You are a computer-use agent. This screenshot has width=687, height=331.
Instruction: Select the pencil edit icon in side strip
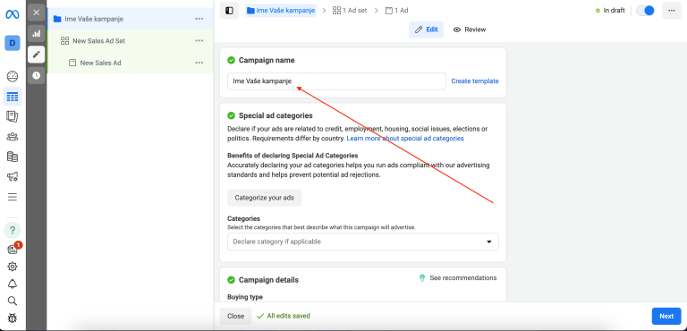pyautogui.click(x=37, y=55)
